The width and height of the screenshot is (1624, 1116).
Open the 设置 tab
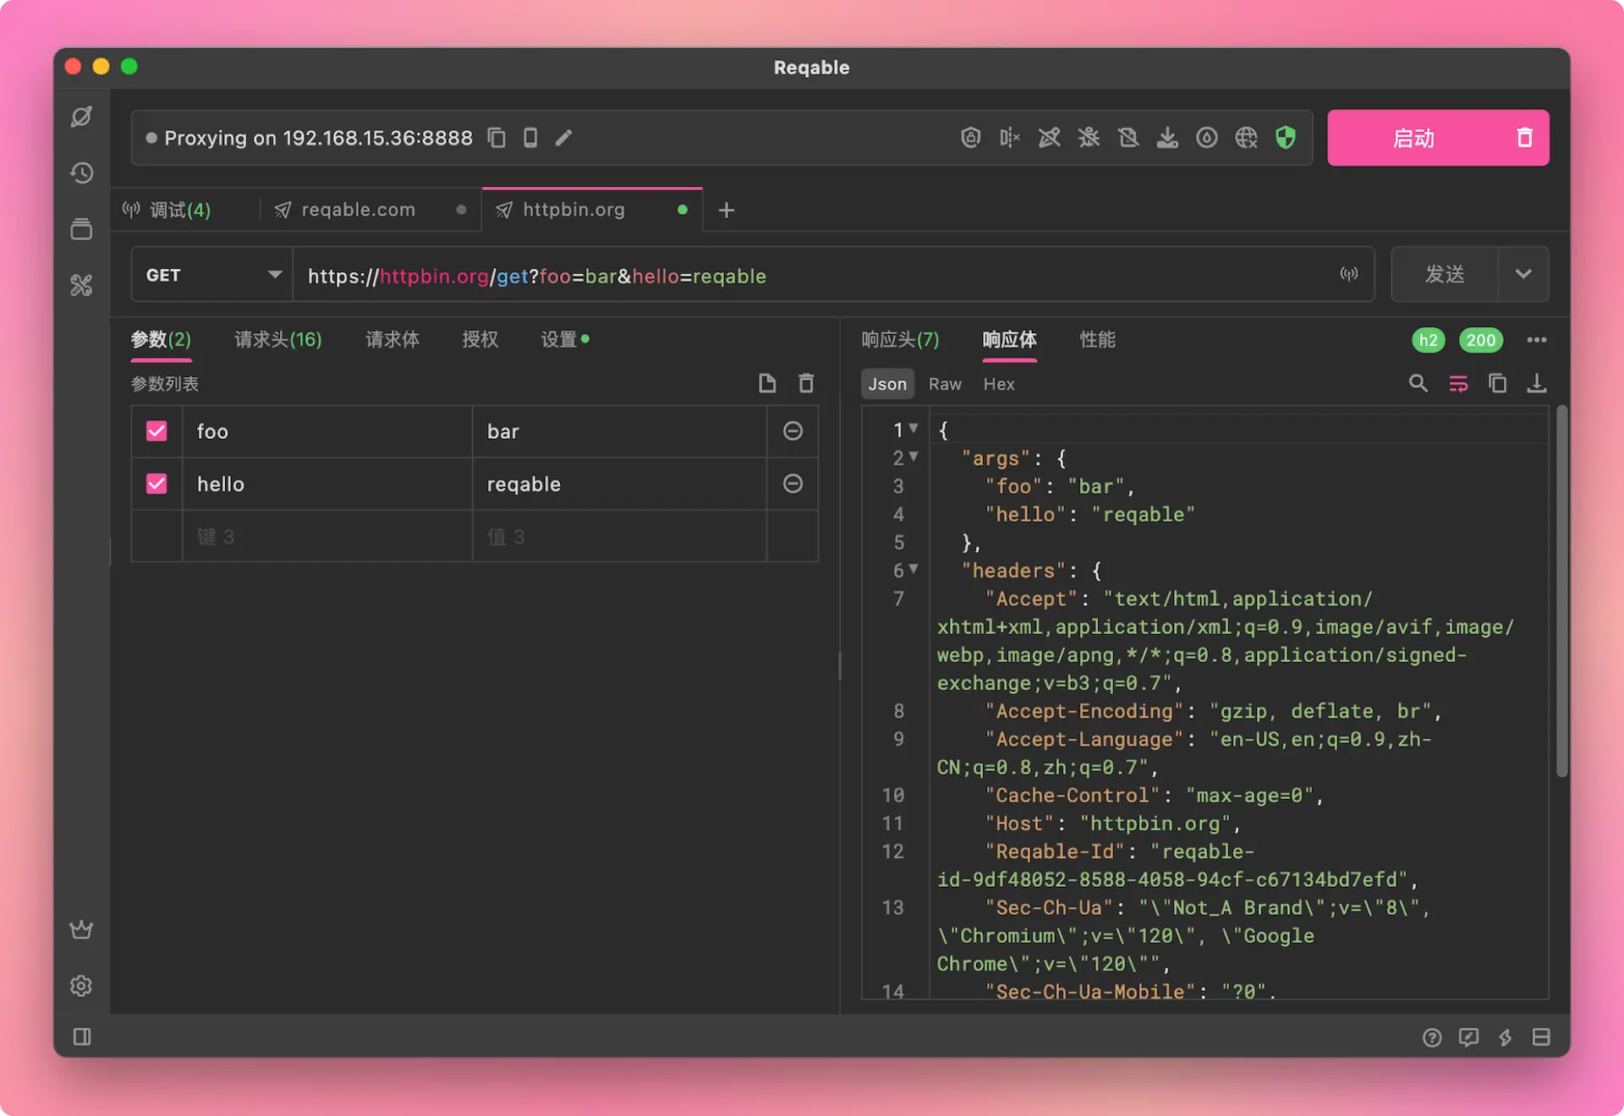point(564,340)
